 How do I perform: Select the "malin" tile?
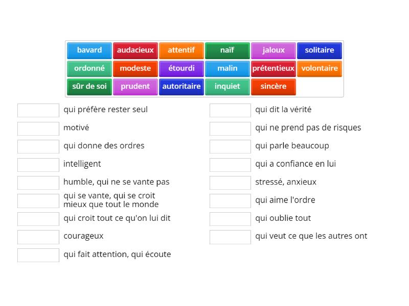[227, 68]
